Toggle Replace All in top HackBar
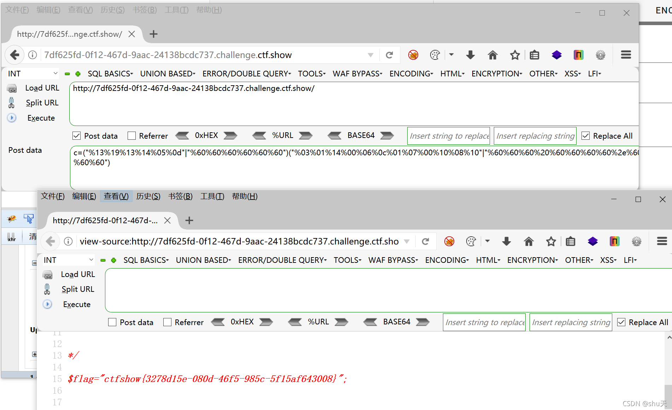672x410 pixels. point(585,136)
